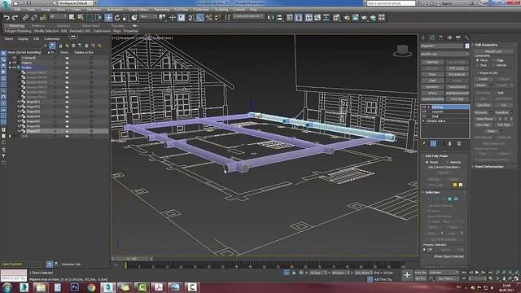Toggle Show End Result icon under stack

click(x=433, y=143)
